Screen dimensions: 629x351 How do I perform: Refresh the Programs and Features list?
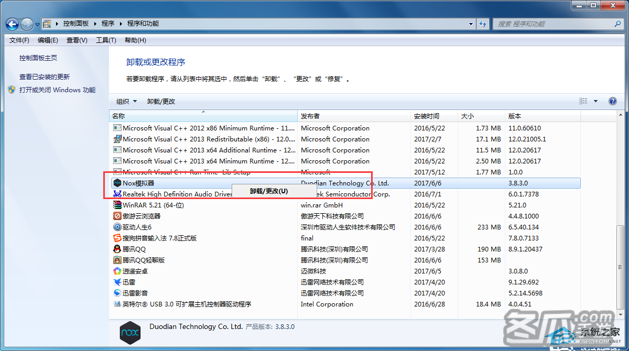click(x=483, y=24)
